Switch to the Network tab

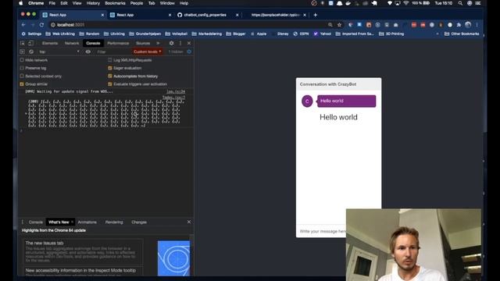pyautogui.click(x=72, y=43)
